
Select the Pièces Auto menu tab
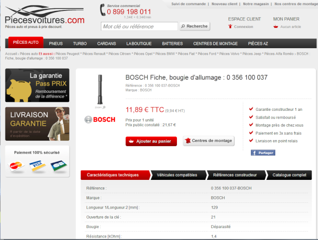(26, 42)
